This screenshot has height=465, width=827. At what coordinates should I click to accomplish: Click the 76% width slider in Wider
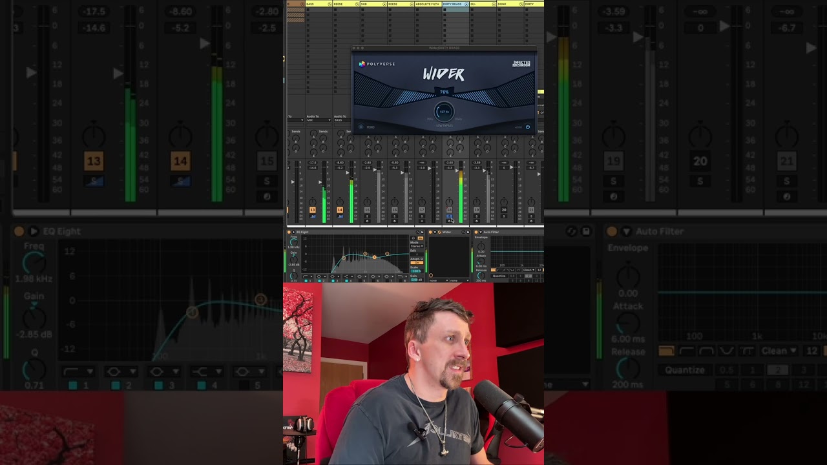[445, 92]
